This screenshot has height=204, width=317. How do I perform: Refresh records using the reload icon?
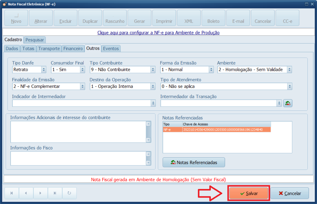69,193
